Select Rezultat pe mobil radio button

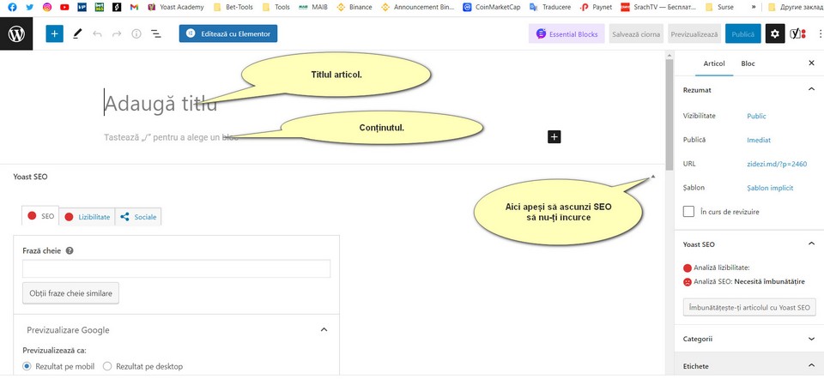pos(27,366)
